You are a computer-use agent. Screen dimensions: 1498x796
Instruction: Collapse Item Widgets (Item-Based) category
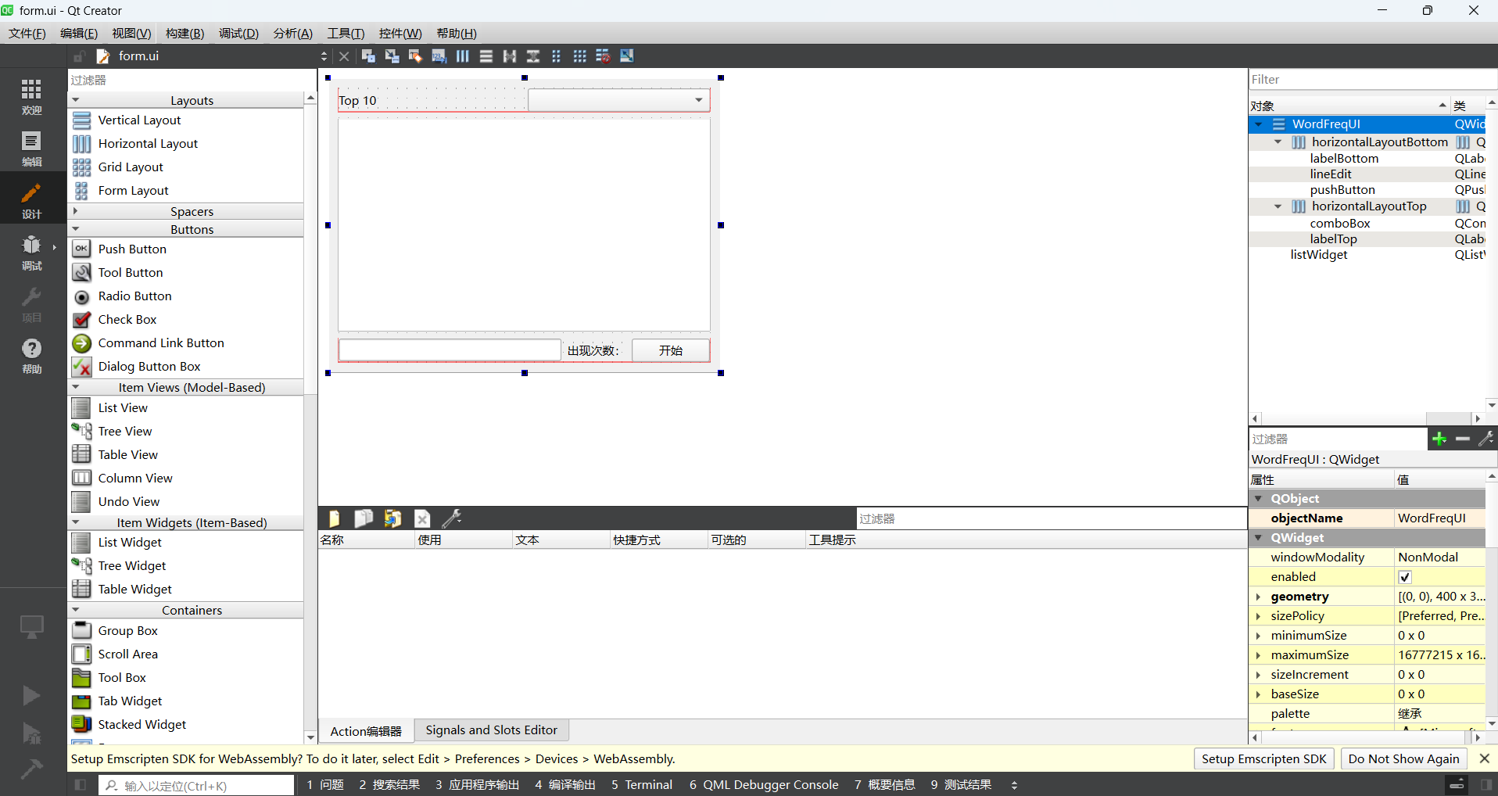click(76, 522)
